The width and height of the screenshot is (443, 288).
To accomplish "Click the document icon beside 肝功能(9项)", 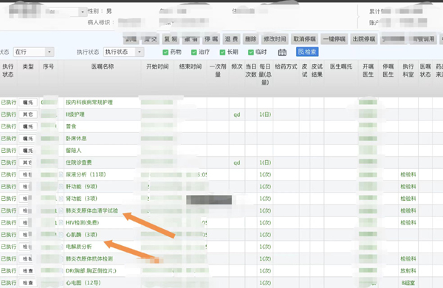I will click(61, 187).
